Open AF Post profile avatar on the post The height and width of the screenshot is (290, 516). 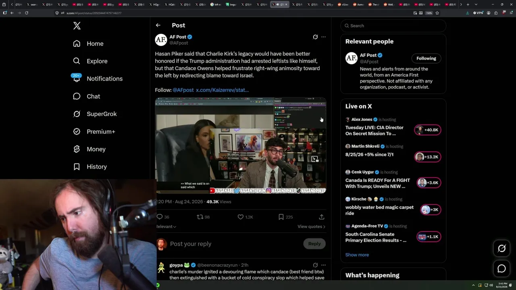161,39
